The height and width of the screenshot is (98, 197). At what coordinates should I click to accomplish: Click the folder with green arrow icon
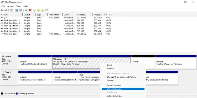(38, 10)
